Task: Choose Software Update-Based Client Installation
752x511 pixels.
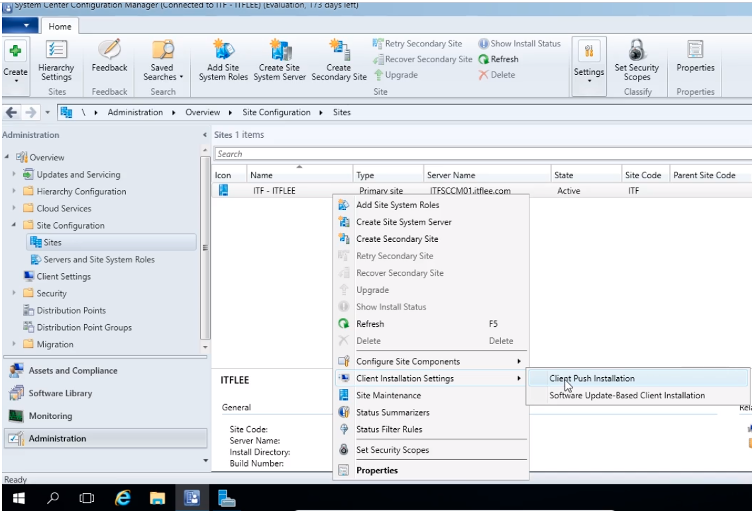Action: tap(627, 396)
